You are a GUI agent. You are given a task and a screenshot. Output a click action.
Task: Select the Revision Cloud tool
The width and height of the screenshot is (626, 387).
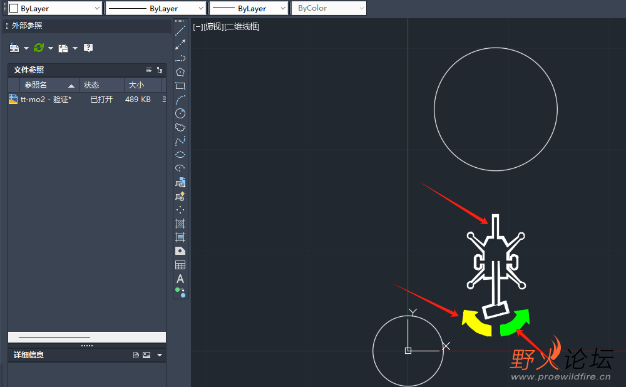tap(180, 127)
